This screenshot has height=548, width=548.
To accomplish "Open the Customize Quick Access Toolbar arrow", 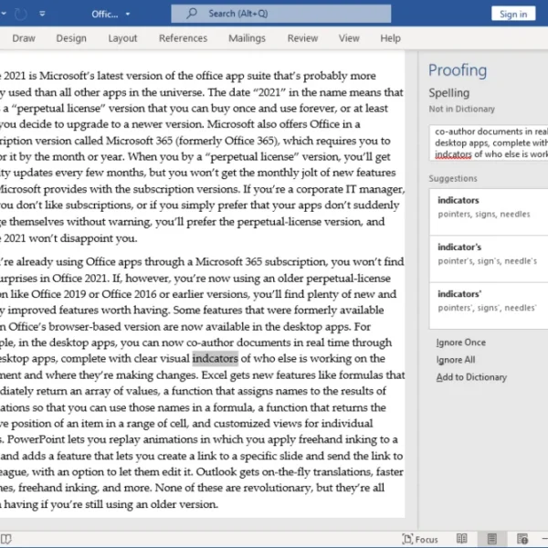I will click(42, 14).
